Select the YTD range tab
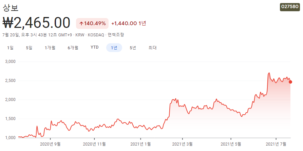Image resolution: width=303 pixels, height=151 pixels. tap(95, 47)
